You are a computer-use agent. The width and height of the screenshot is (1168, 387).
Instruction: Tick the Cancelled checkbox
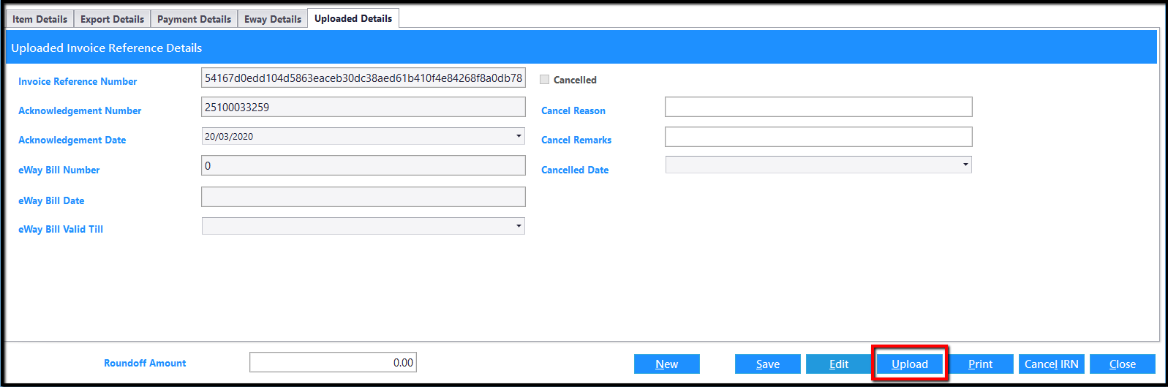[x=544, y=80]
